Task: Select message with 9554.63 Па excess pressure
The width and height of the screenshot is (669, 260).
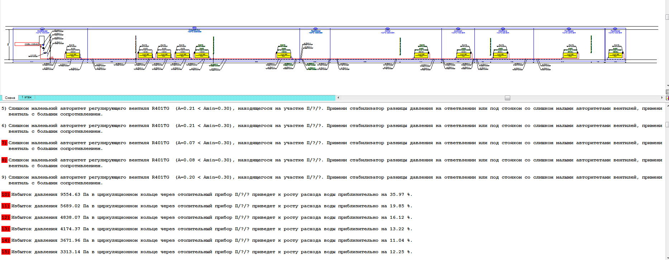Action: pyautogui.click(x=211, y=195)
